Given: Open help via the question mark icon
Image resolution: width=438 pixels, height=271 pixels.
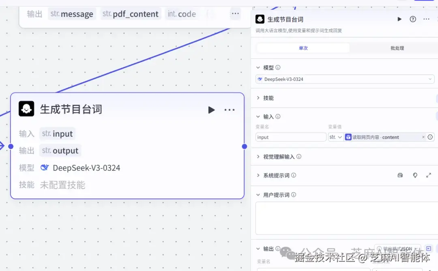Looking at the screenshot, I should [413, 19].
